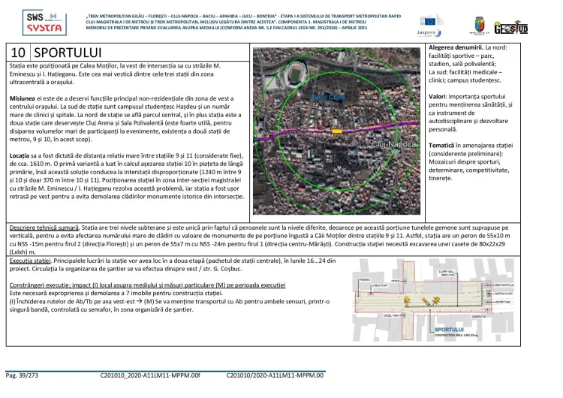Click the station number 10 cell

[x=19, y=53]
